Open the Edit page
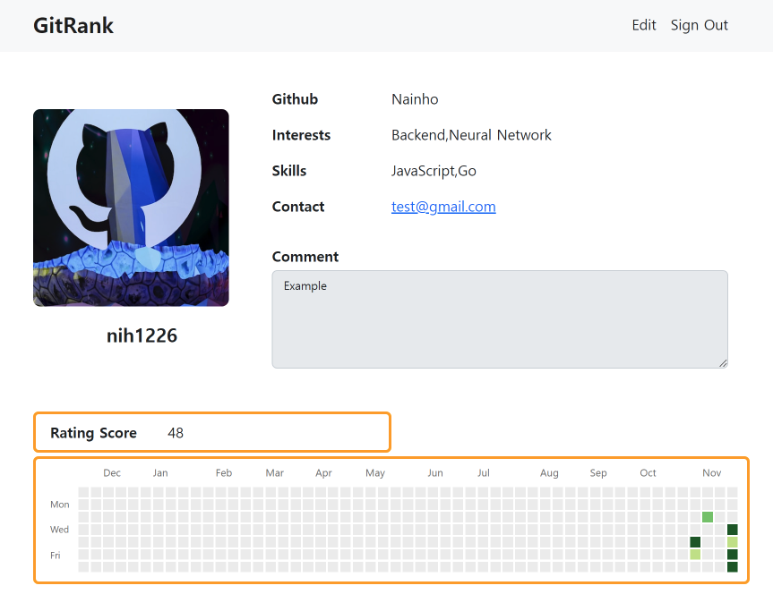The width and height of the screenshot is (773, 611). point(643,25)
